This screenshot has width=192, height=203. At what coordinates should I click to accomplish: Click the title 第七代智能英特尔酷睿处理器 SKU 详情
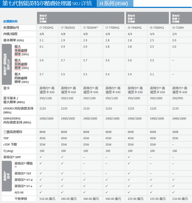[x=47, y=3]
